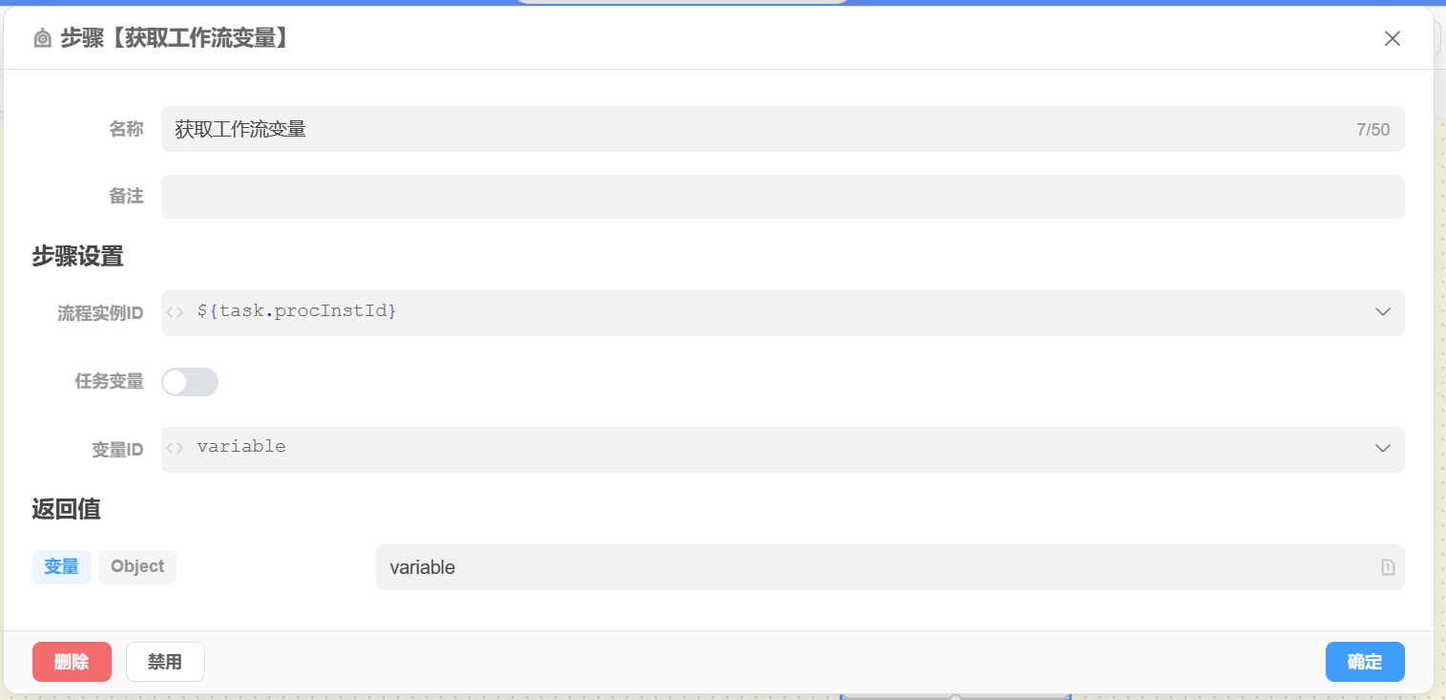This screenshot has width=1446, height=700.
Task: Click the ${task.procInstId} expression text
Action: [297, 311]
